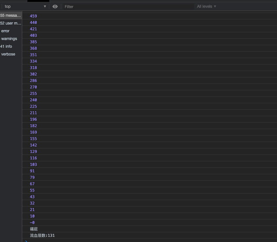The height and width of the screenshot is (242, 277).
Task: Select the warnings filter in sidebar
Action: [x=11, y=39]
